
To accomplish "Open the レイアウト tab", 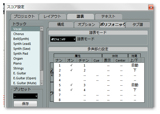I will click(x=52, y=16).
